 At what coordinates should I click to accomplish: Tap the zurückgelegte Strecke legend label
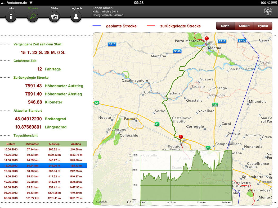[x=181, y=26]
